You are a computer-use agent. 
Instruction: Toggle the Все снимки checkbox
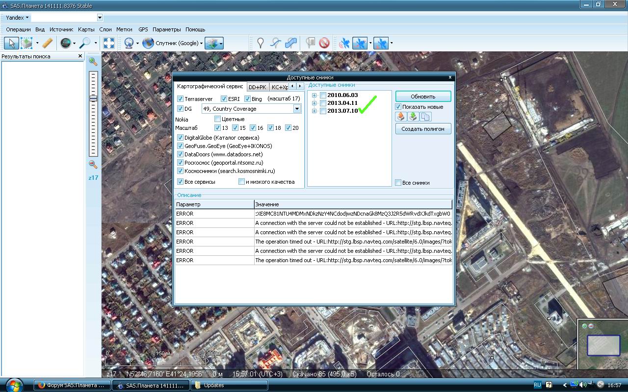[x=398, y=183]
